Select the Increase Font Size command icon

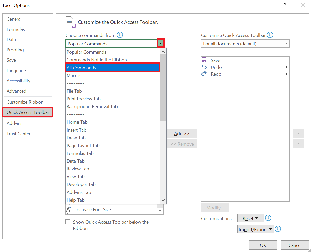click(x=68, y=209)
